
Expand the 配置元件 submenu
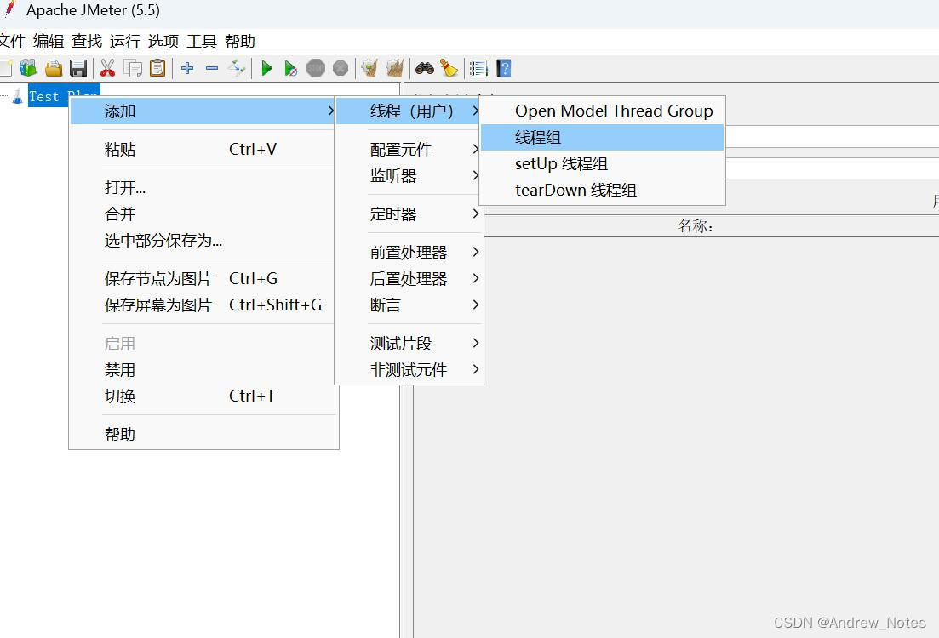(x=409, y=149)
